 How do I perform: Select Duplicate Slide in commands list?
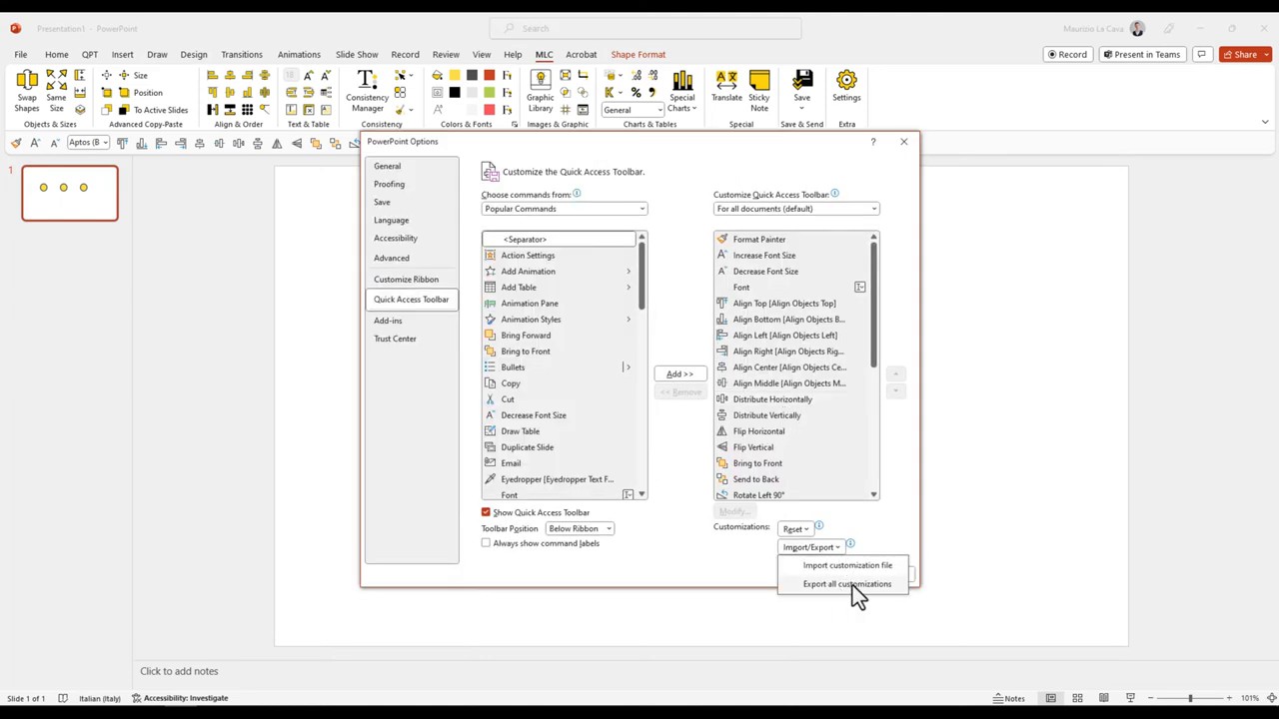tap(560, 447)
